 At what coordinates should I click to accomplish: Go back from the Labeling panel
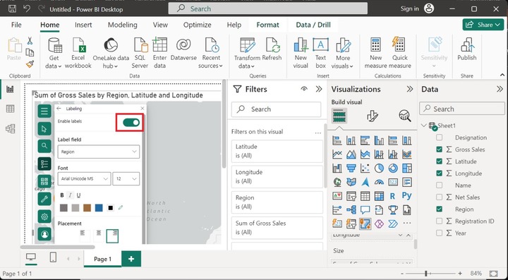click(x=59, y=109)
